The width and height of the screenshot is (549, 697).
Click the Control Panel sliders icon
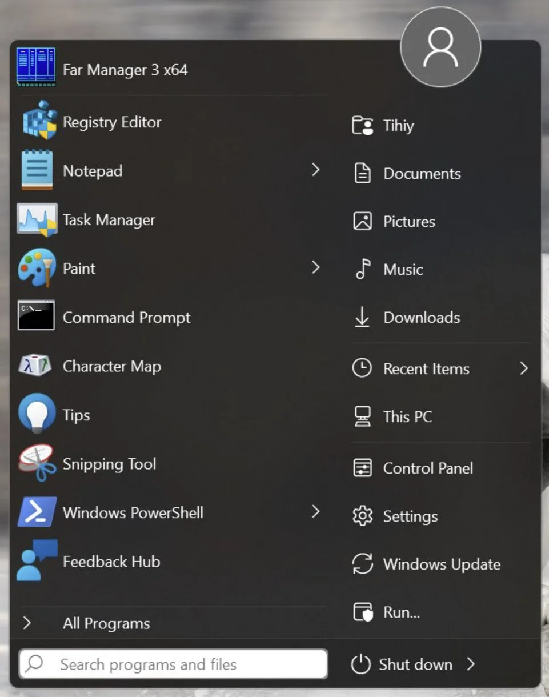pyautogui.click(x=363, y=468)
